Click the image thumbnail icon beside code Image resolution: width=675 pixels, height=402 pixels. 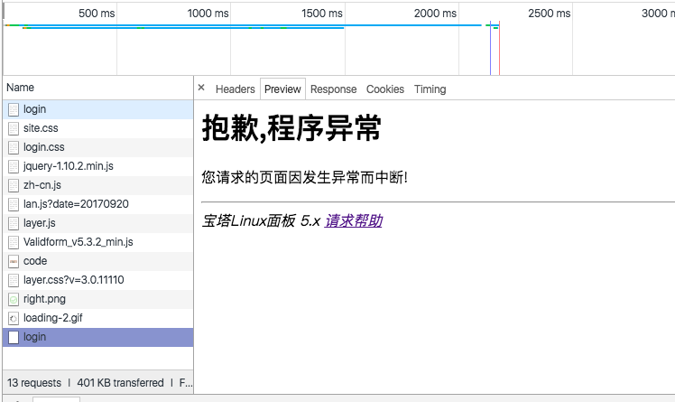coord(14,261)
